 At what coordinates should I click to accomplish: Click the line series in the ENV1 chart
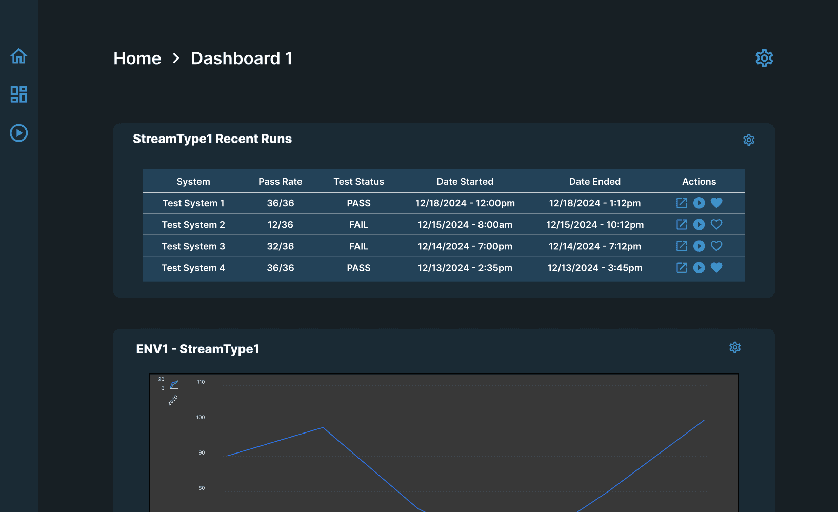(x=322, y=428)
